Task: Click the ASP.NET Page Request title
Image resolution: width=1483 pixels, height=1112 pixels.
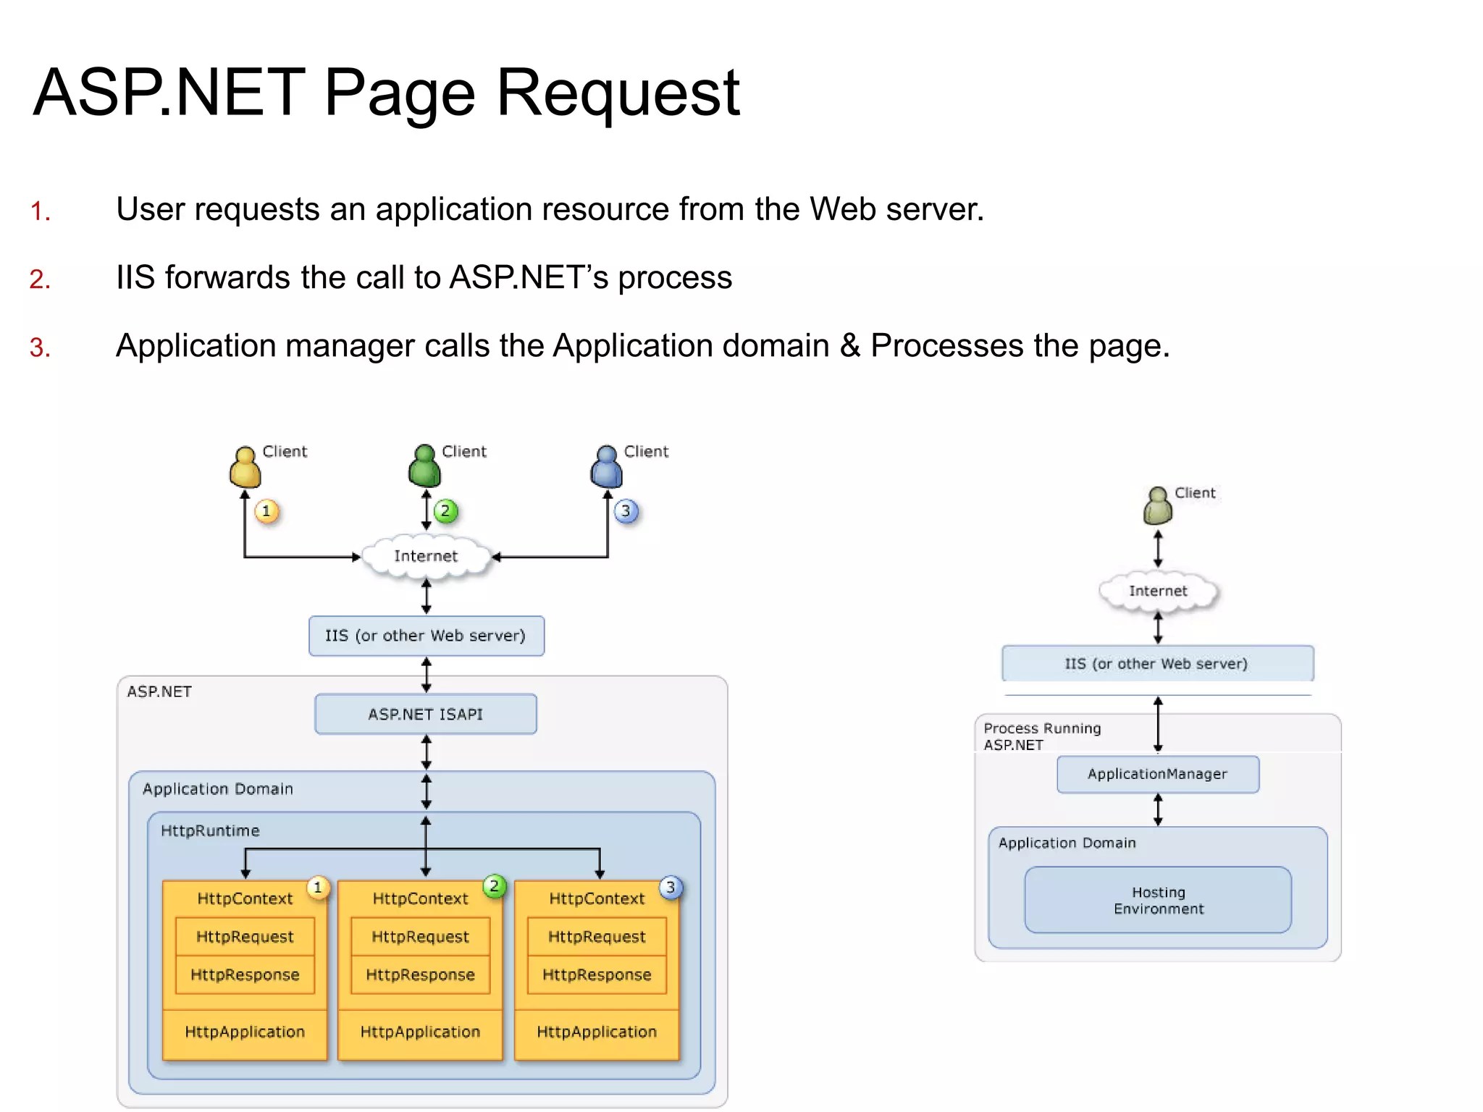Action: click(386, 93)
